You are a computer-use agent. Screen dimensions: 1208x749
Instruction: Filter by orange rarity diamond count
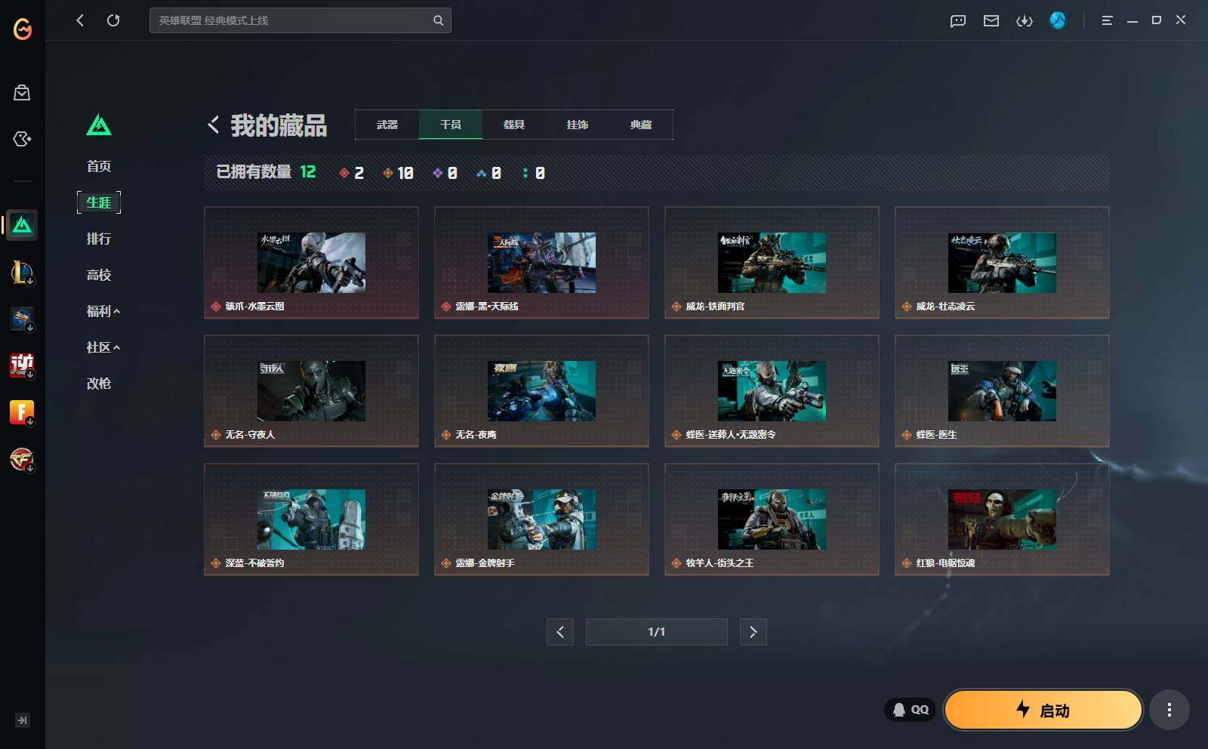[x=398, y=173]
